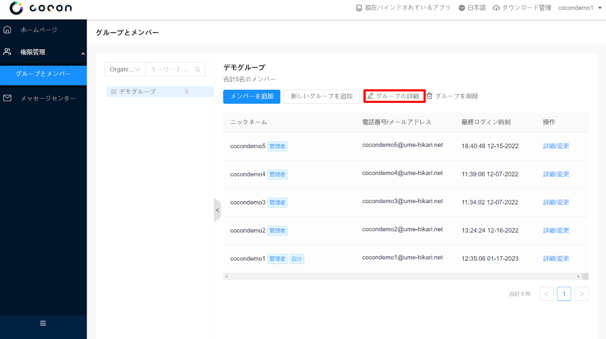Collapse the group panel with side arrow
The width and height of the screenshot is (606, 339).
[217, 210]
